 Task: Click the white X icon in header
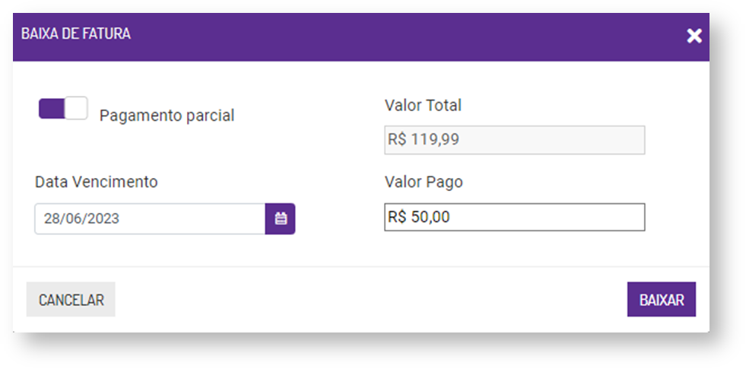pos(694,36)
